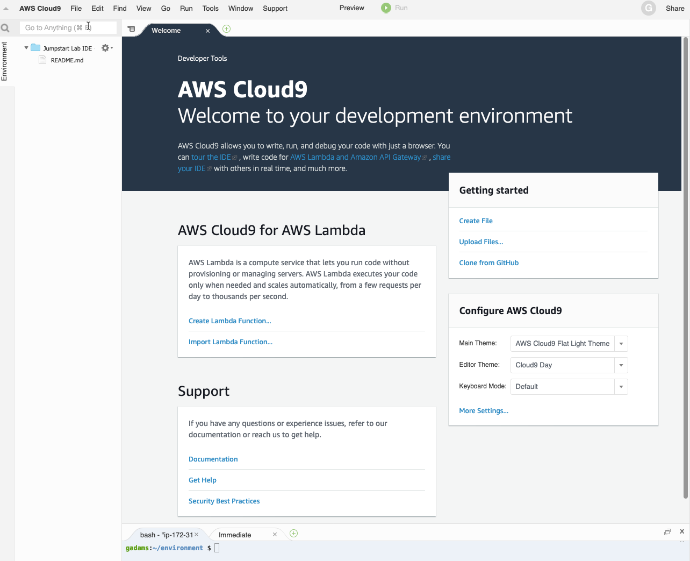Click the green Run play icon

[386, 8]
